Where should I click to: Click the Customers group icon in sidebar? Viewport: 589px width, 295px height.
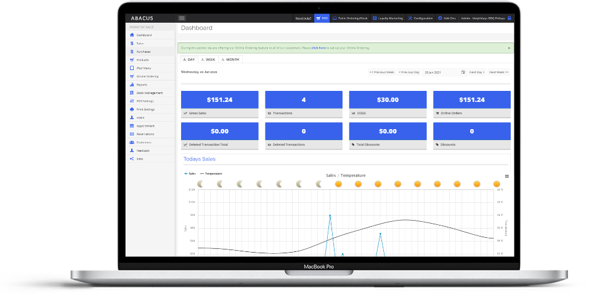tap(132, 142)
